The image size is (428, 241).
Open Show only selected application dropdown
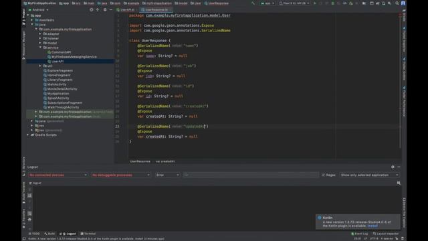click(369, 175)
